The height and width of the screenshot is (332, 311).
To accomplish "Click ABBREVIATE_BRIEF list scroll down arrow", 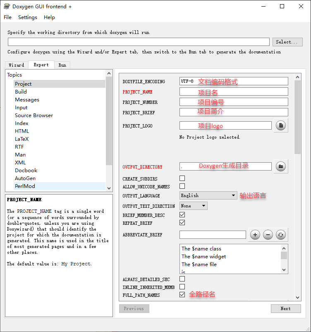I will [284, 270].
